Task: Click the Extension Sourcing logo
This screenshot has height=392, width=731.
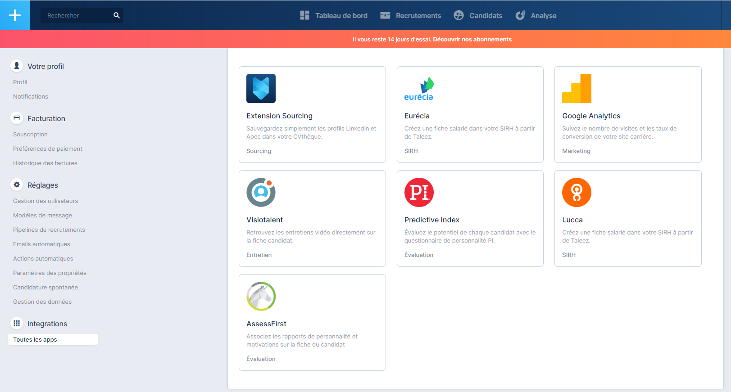Action: pyautogui.click(x=261, y=88)
